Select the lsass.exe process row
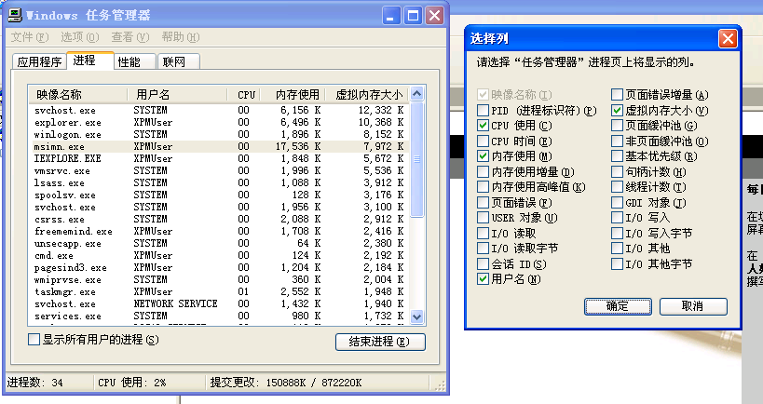Image resolution: width=763 pixels, height=404 pixels. coord(219,182)
